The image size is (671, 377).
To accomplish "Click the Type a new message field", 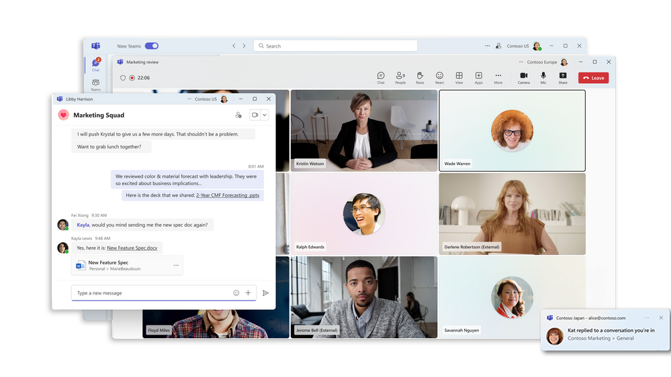I will 151,293.
